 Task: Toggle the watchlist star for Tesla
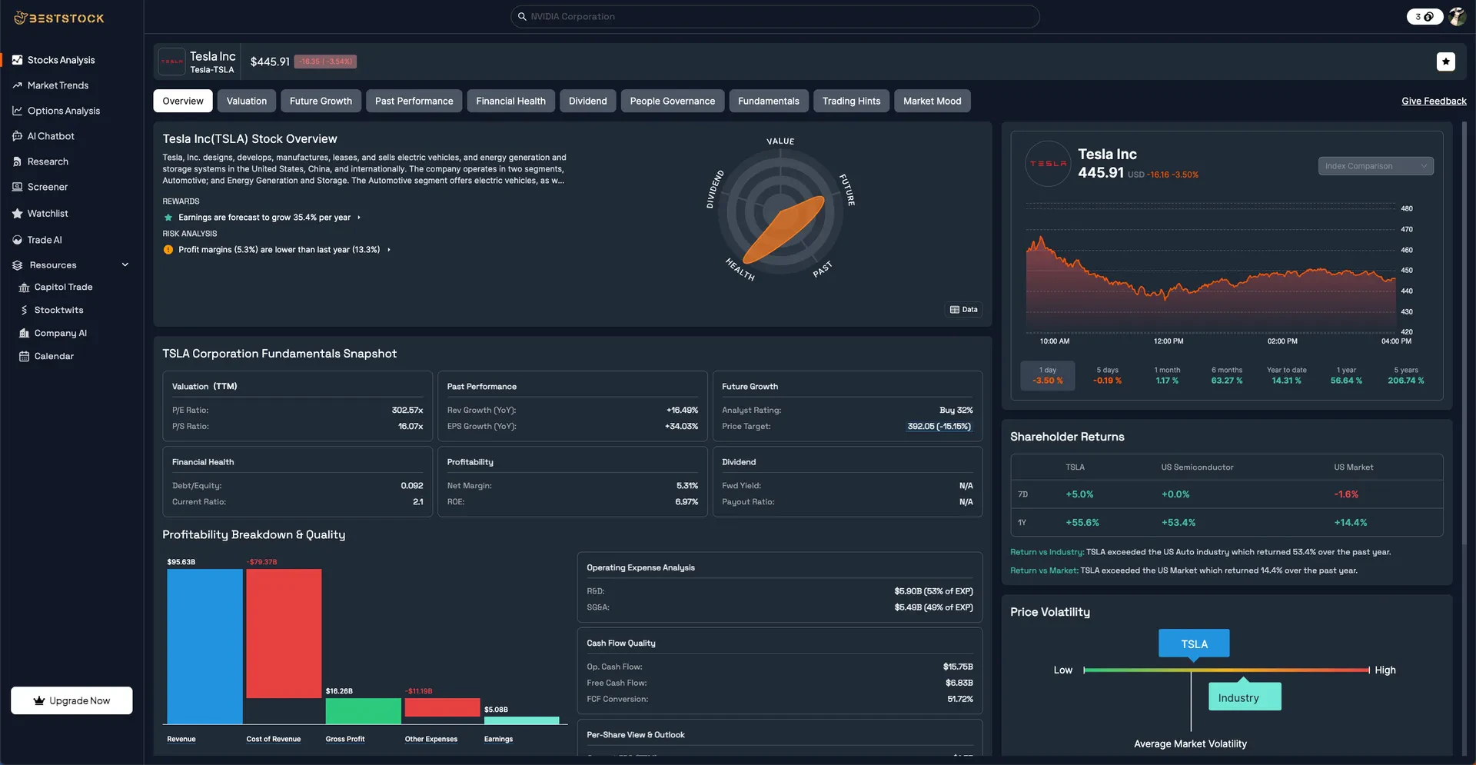[x=1446, y=61]
